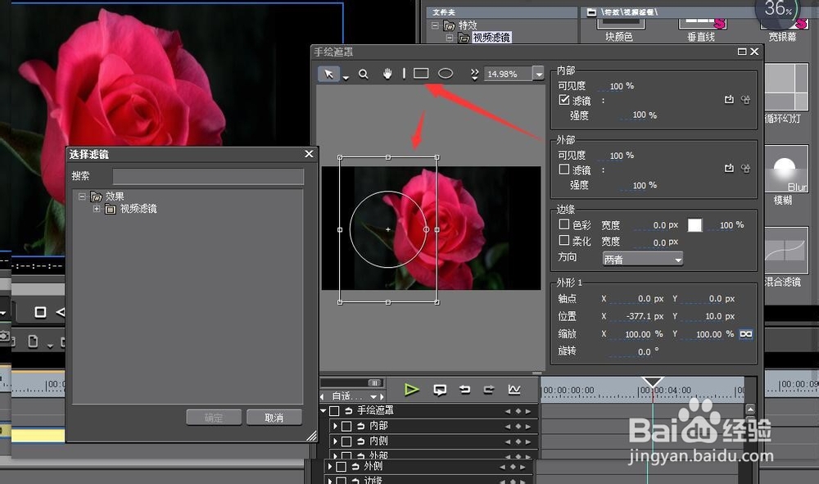Screen dimensions: 819x484
Task: Click the redo arrow in mask dialog
Action: tap(489, 390)
